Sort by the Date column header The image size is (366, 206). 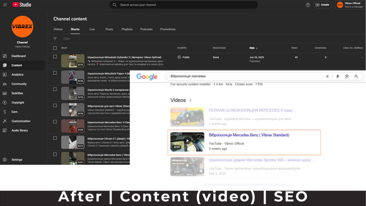pyautogui.click(x=253, y=48)
